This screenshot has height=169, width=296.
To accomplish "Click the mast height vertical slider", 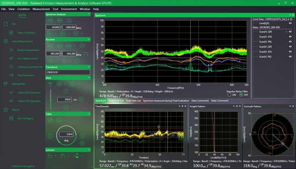I will point(51,100).
